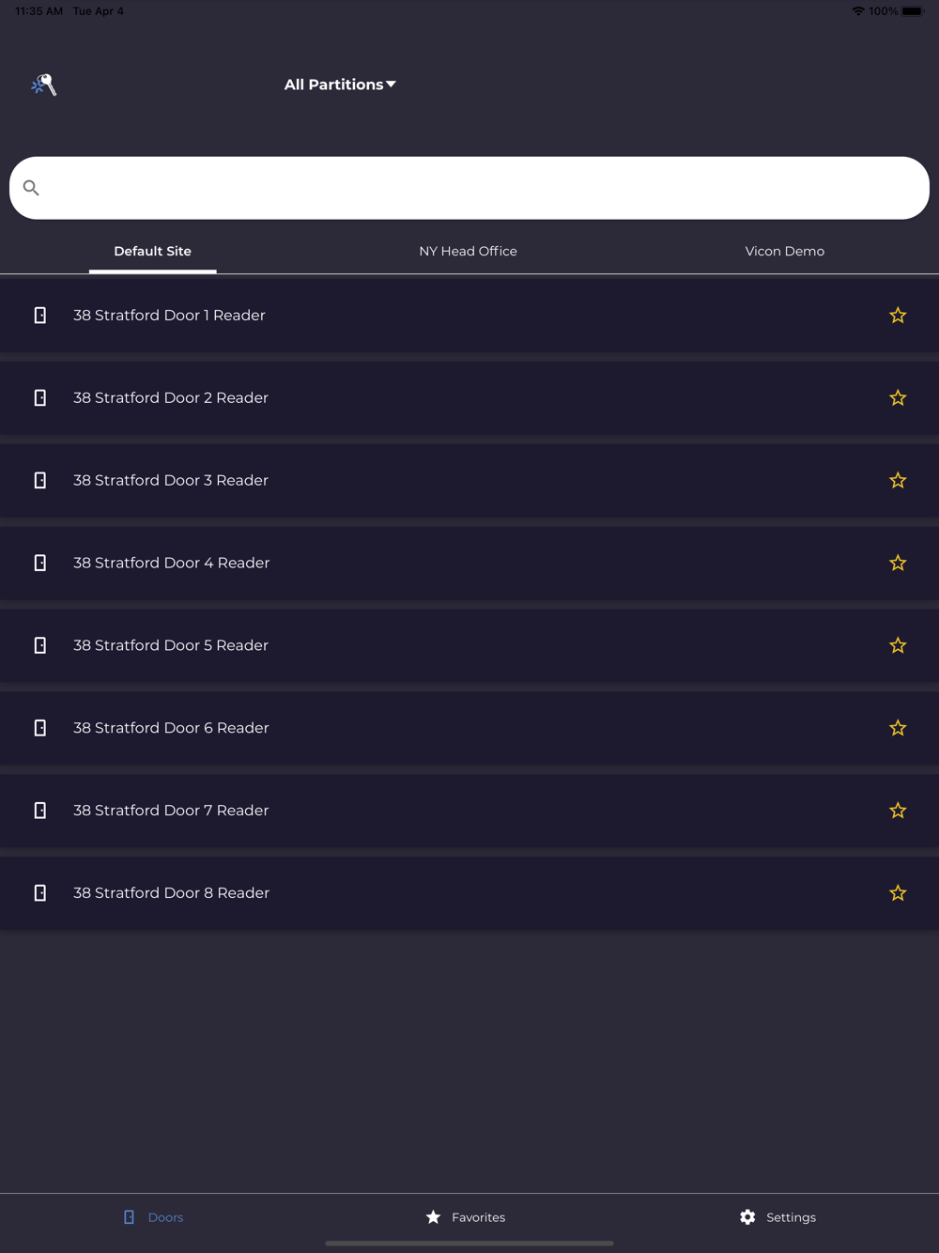Toggle favorite star for Door 2 Reader
Viewport: 939px width, 1253px height.
pos(898,398)
